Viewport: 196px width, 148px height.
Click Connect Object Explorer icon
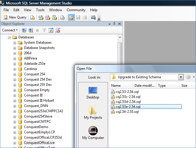pos(24,30)
